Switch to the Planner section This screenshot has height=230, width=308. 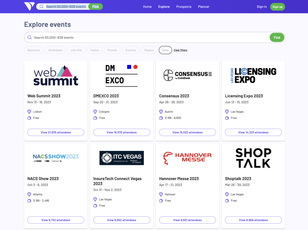tap(204, 7)
